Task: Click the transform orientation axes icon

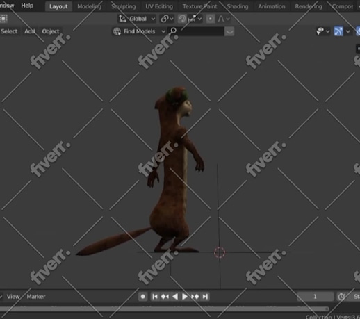Action: (122, 19)
